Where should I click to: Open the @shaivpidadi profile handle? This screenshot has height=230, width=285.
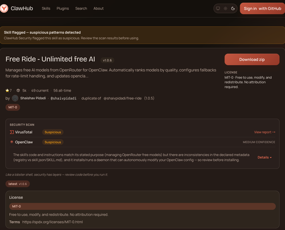(x=63, y=98)
